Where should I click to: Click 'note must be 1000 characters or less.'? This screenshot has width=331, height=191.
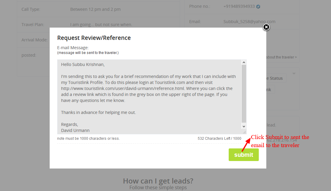(88, 139)
